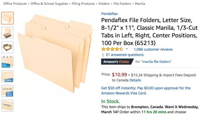Open thumbnail of open cardboard box
203x115 pixels.
(x=7, y=47)
